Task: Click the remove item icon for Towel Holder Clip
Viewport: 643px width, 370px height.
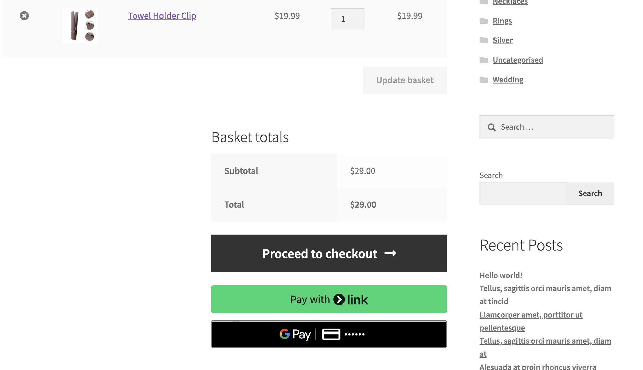Action: click(24, 15)
